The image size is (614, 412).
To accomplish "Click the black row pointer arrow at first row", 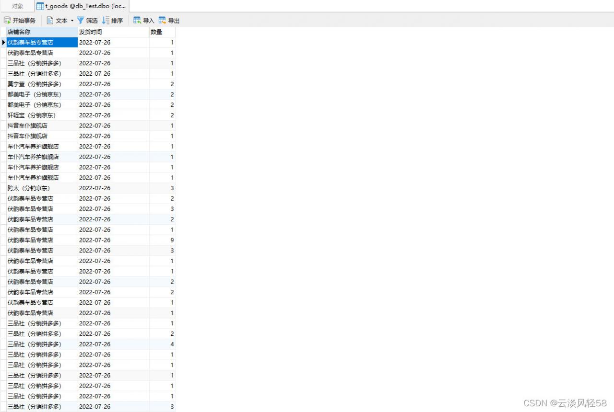I will [x=4, y=43].
